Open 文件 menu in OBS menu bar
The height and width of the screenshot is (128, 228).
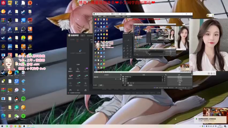pos(95,16)
